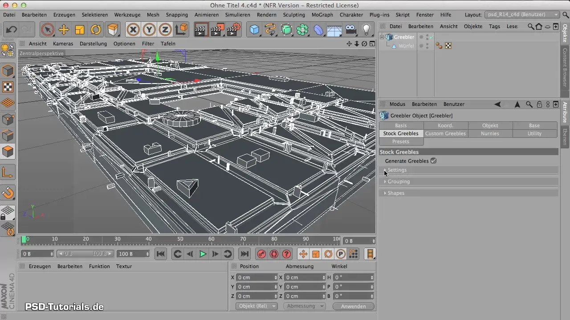570x320 pixels.
Task: Open the Abmessung dropdown
Action: click(x=304, y=306)
